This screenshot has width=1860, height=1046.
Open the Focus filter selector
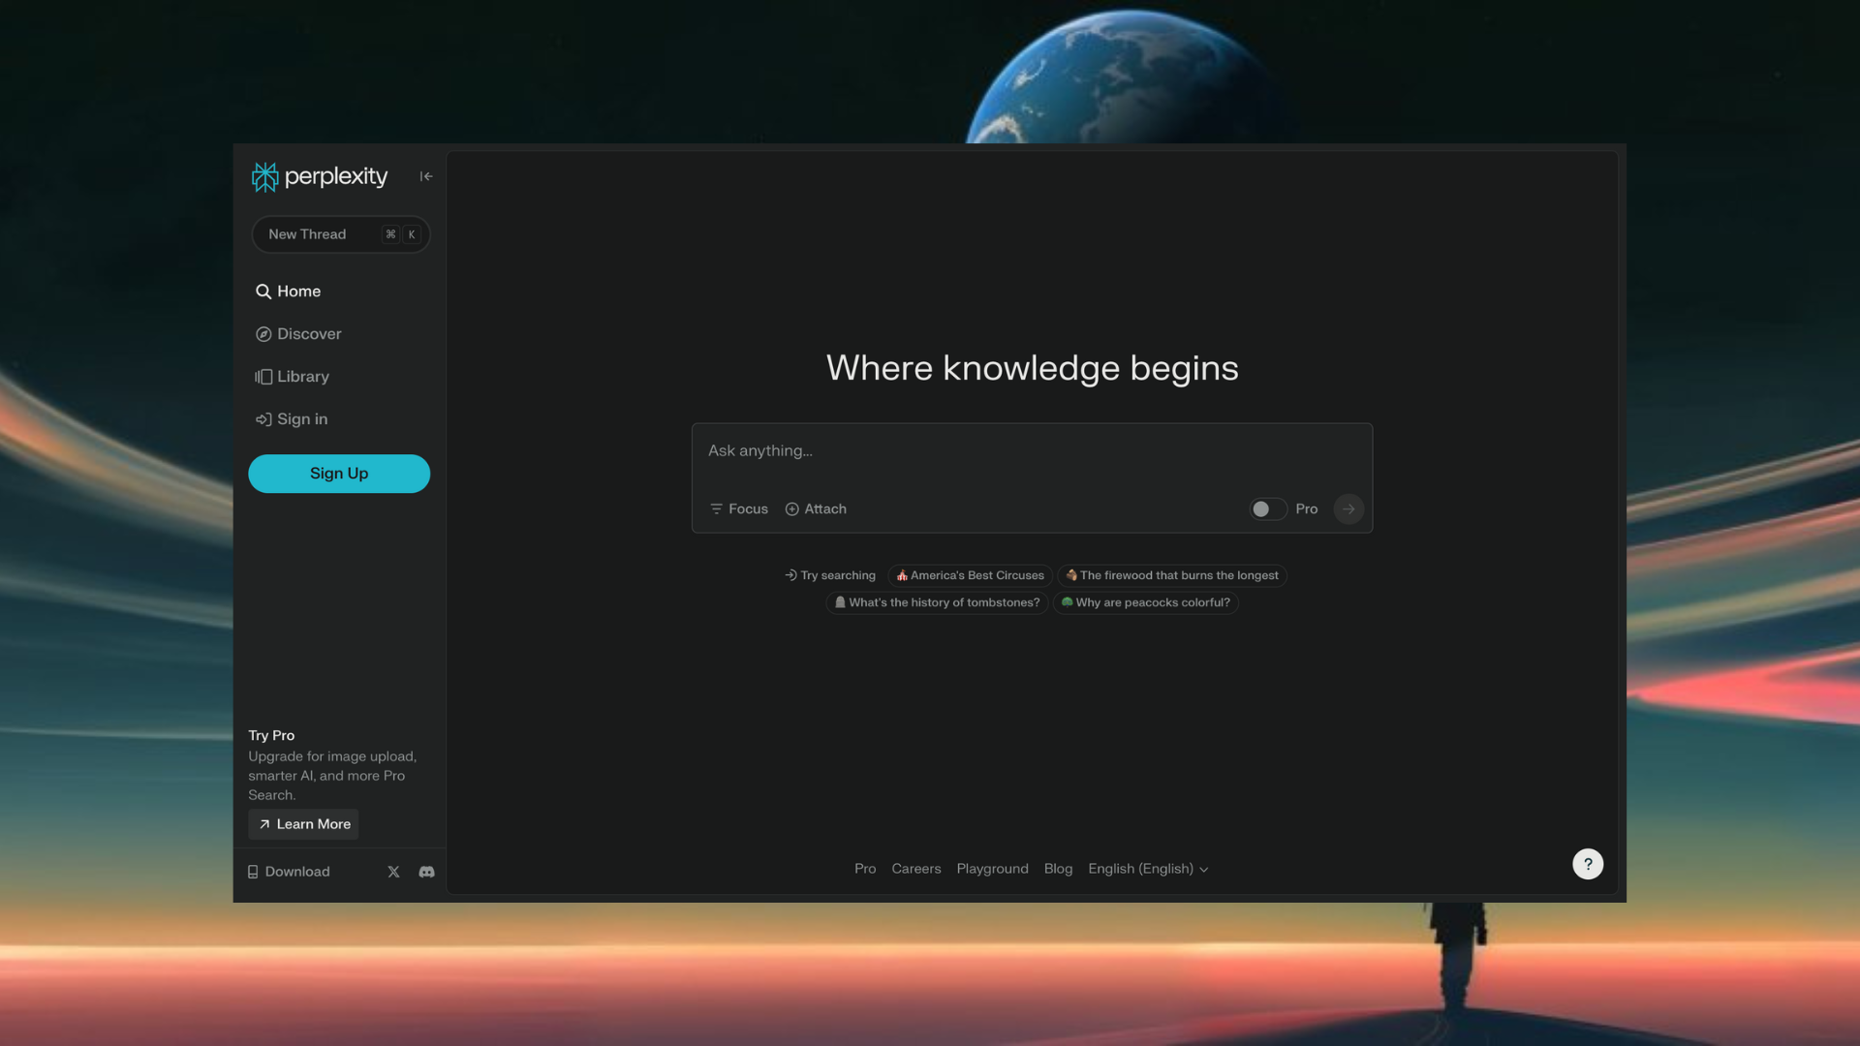coord(738,509)
